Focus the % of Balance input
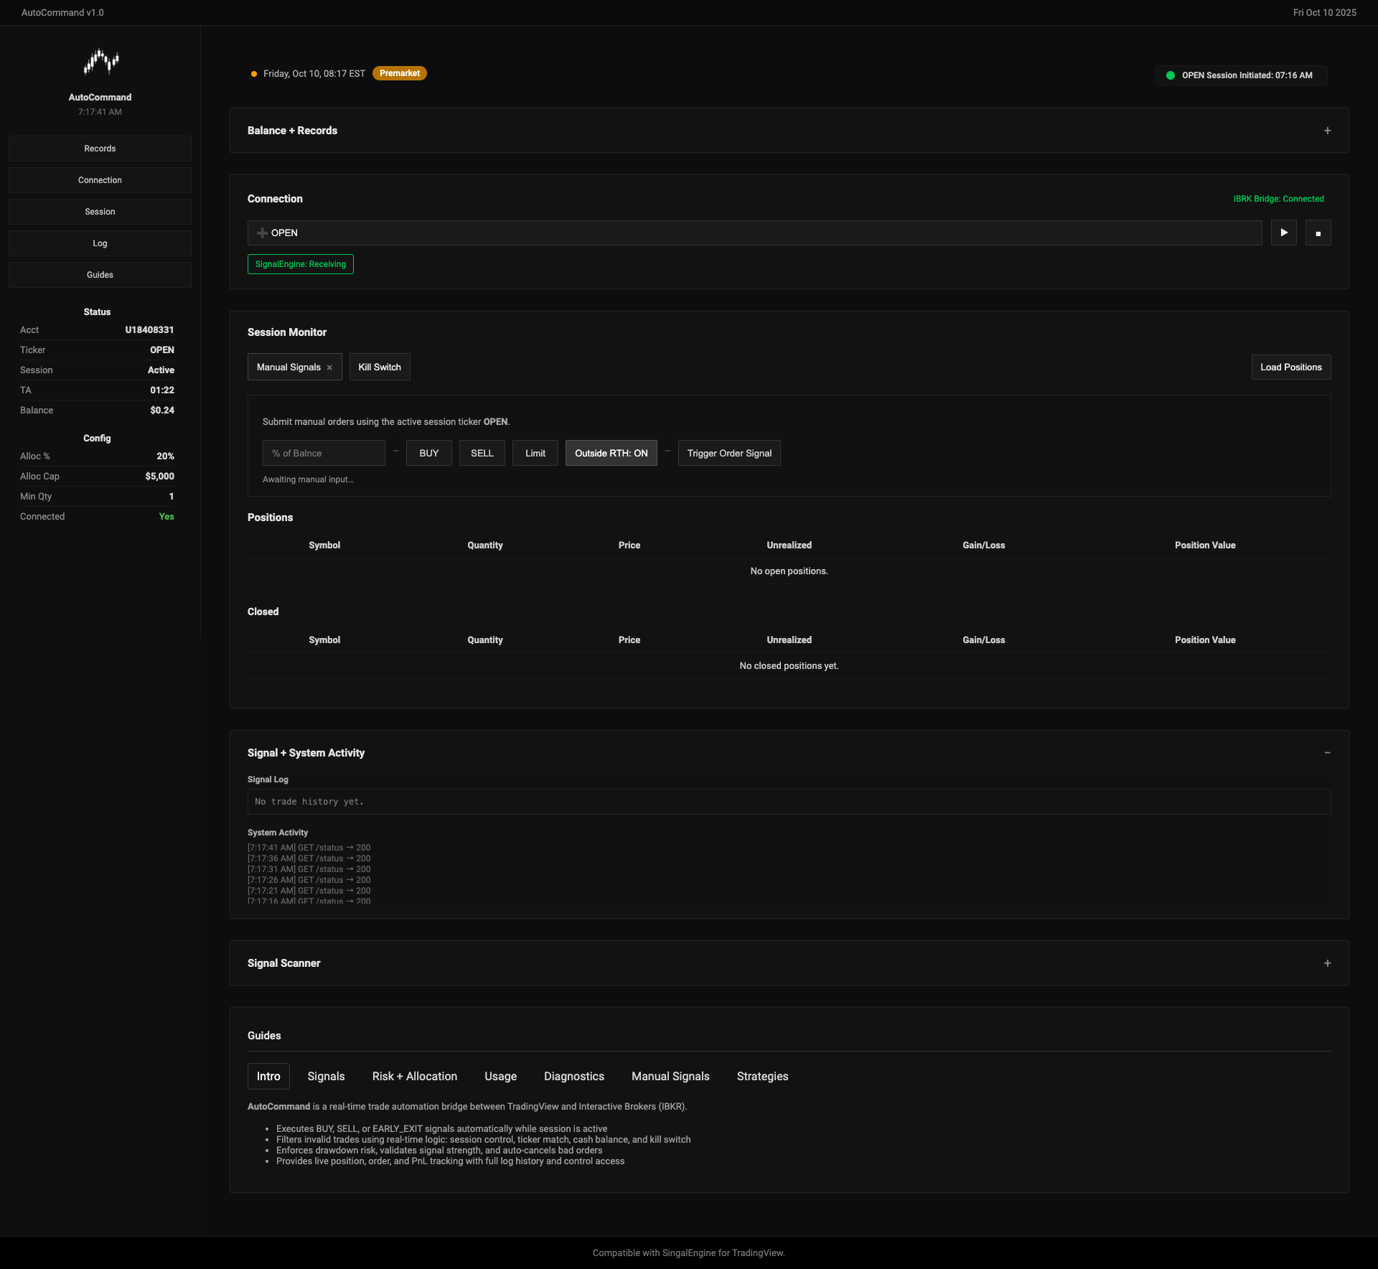Viewport: 1378px width, 1269px height. pyautogui.click(x=324, y=453)
